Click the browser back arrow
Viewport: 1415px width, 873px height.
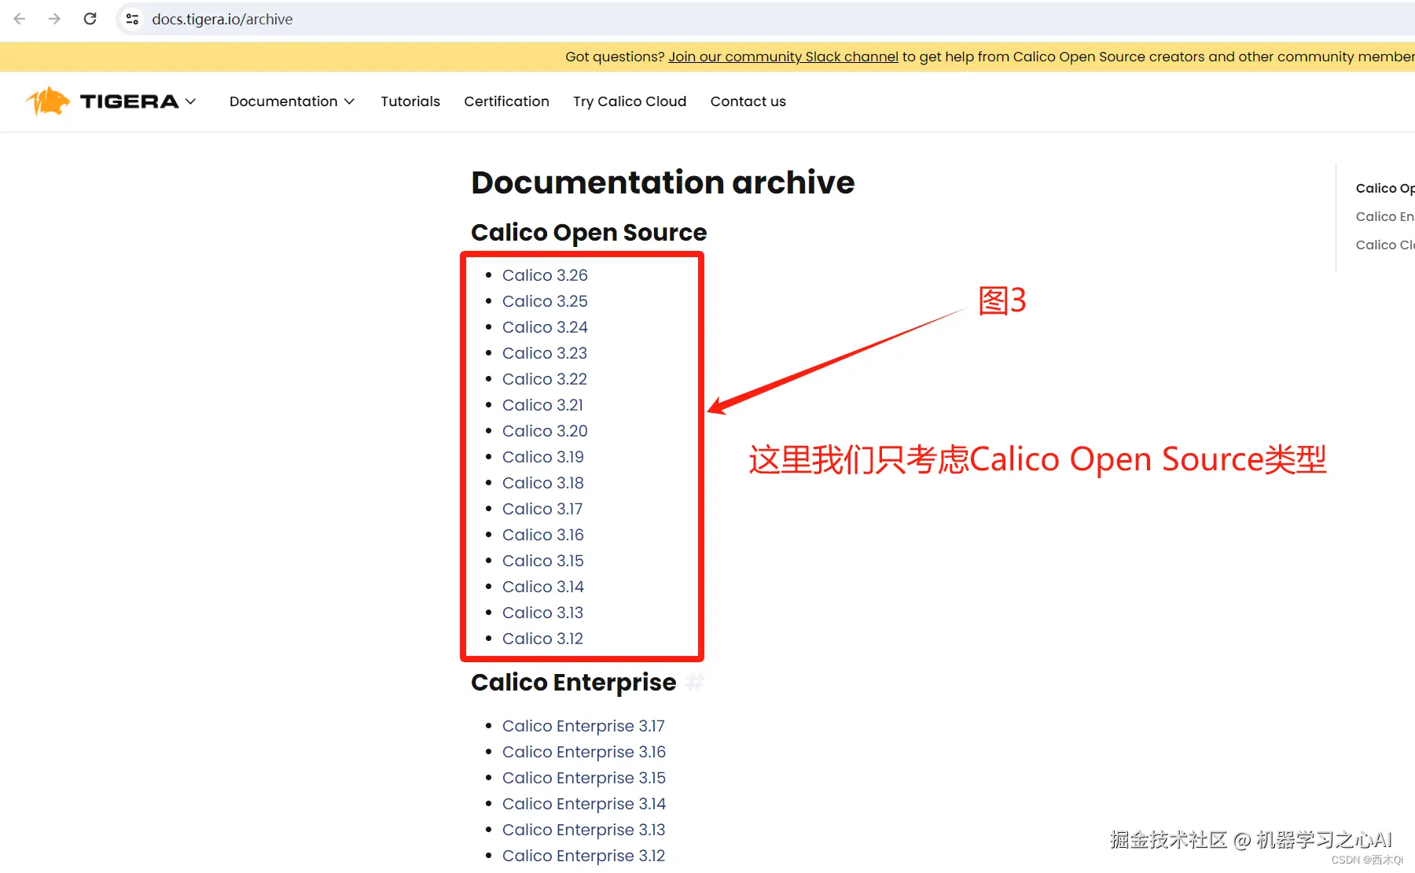[x=20, y=19]
